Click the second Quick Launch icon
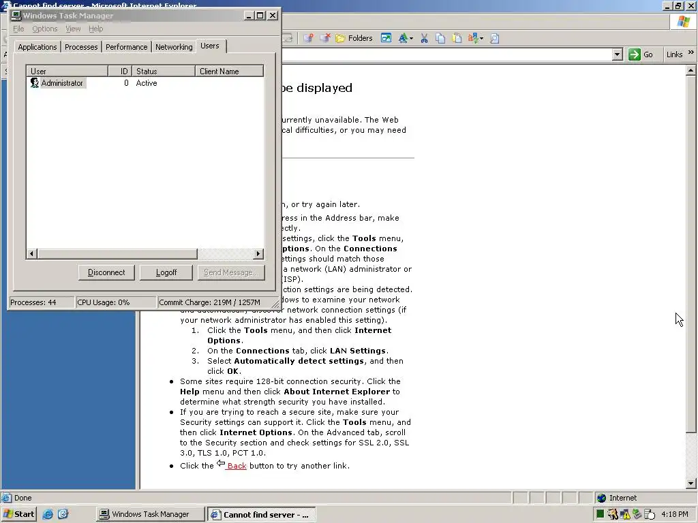698x523 pixels. pyautogui.click(x=63, y=514)
